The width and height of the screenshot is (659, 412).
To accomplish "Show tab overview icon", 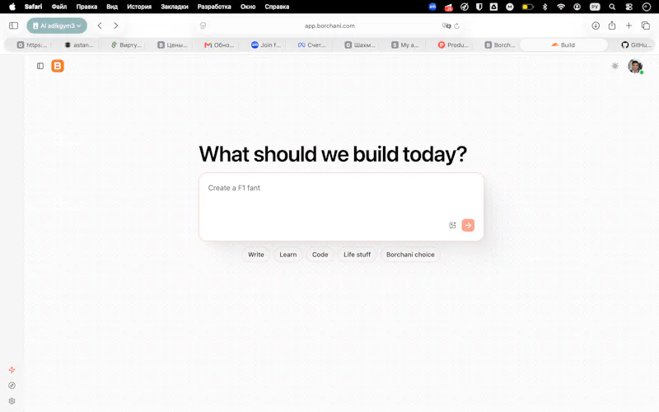I will [x=646, y=26].
